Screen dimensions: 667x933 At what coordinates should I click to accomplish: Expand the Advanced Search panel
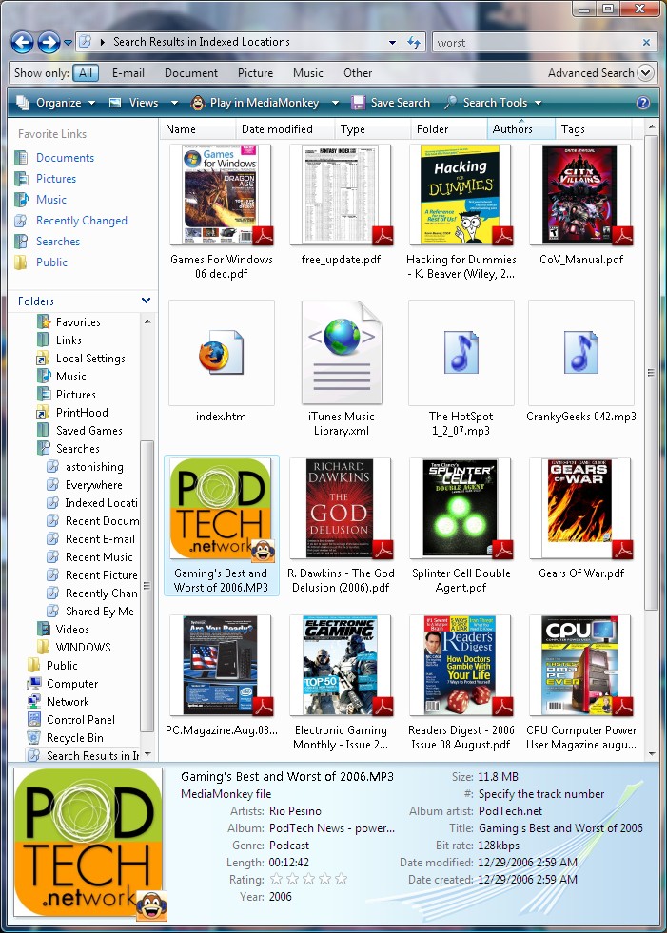[x=645, y=73]
